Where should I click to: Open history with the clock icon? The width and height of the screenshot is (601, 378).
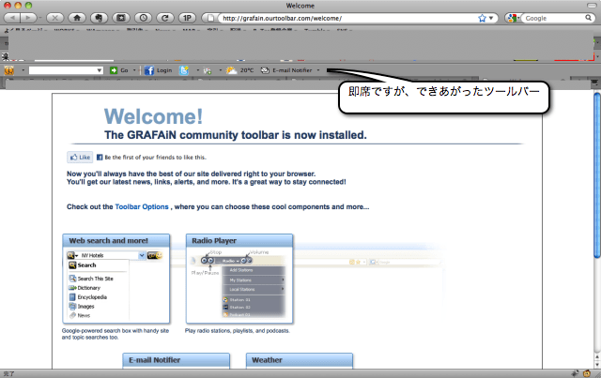coord(144,18)
